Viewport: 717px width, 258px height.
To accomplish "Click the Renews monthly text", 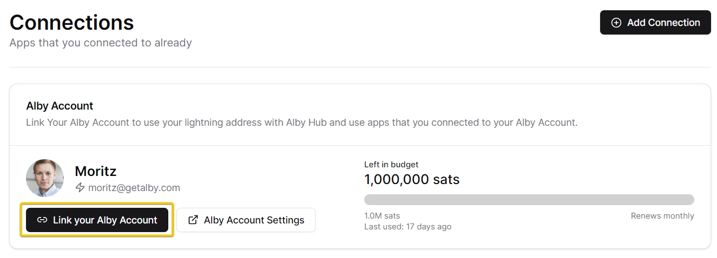I will click(x=662, y=216).
